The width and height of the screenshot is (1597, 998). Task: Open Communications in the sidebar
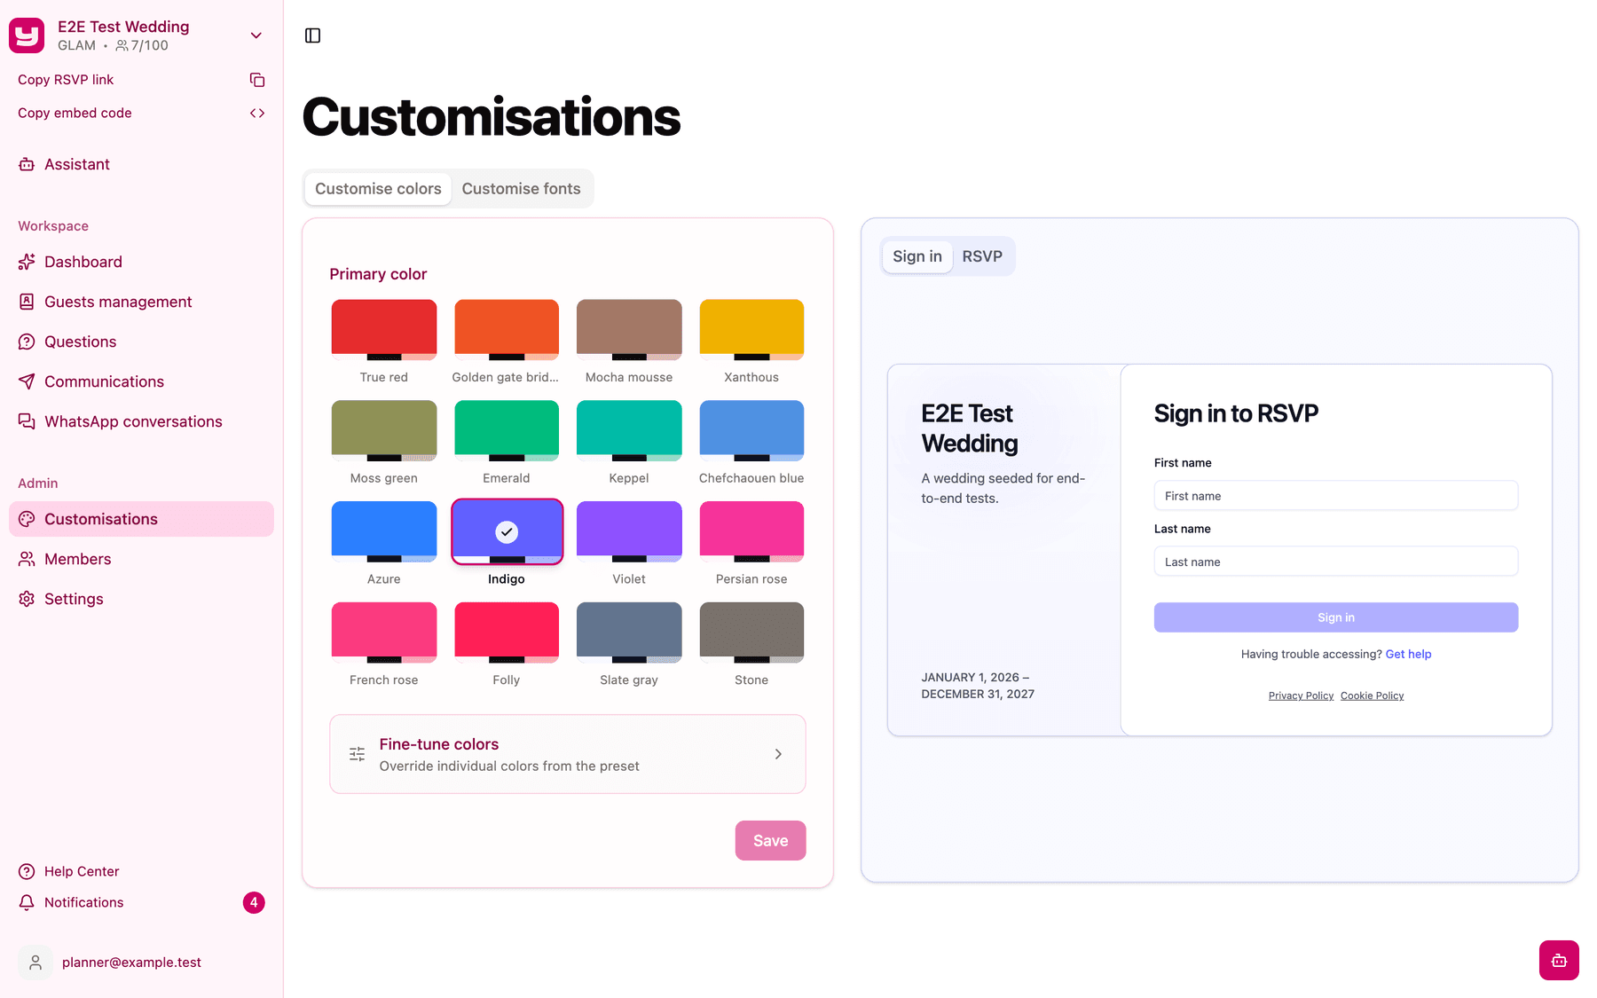click(141, 381)
